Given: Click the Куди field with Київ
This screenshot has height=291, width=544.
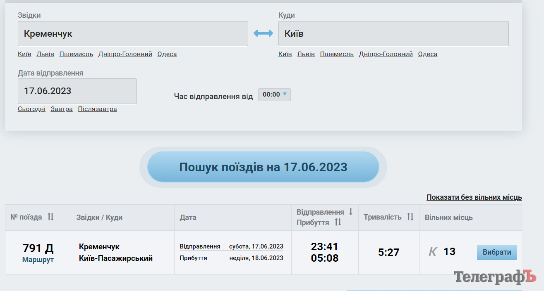Looking at the screenshot, I should click(x=393, y=33).
